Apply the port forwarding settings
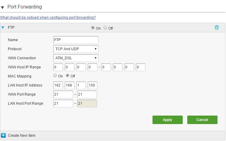226x141 pixels. (168, 120)
